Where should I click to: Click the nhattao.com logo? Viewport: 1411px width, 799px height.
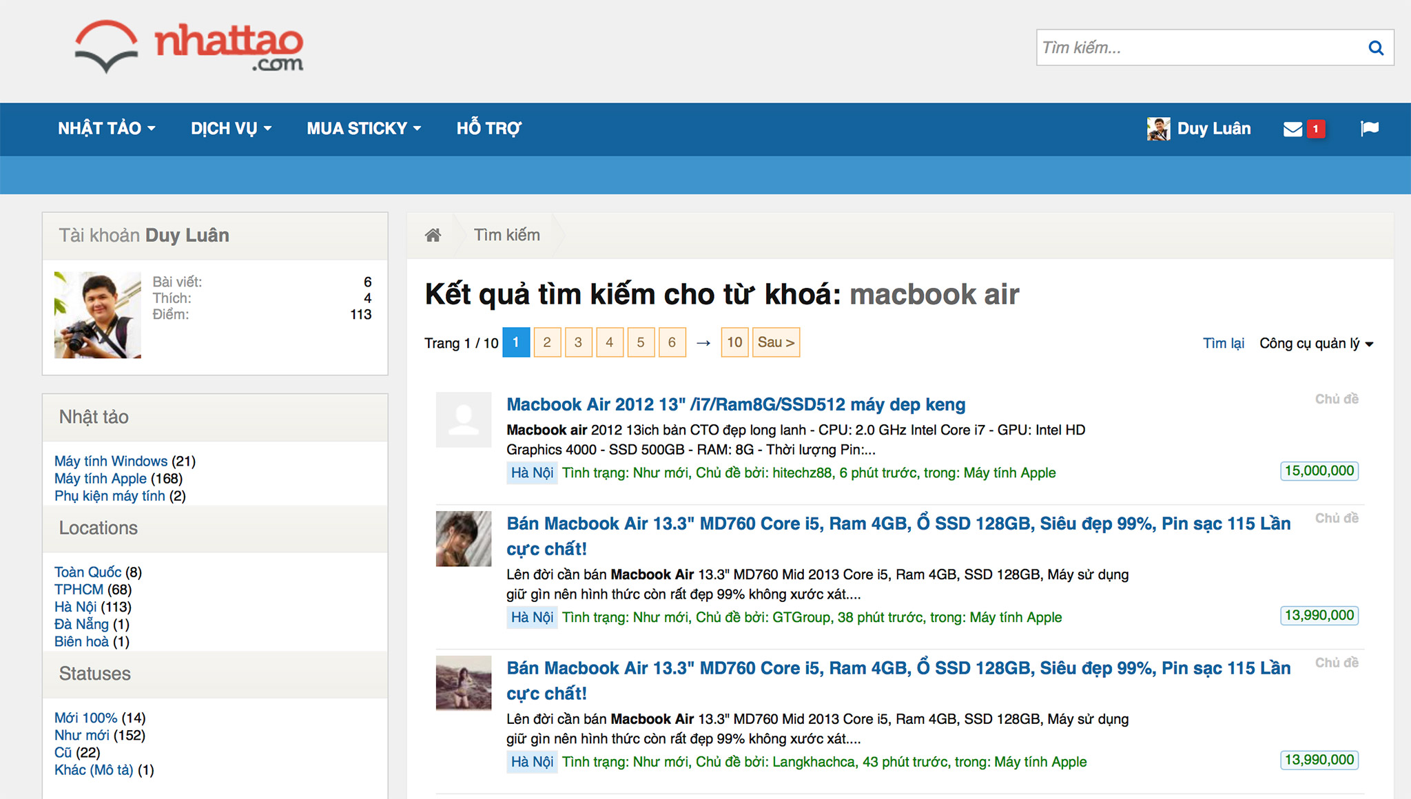(189, 46)
